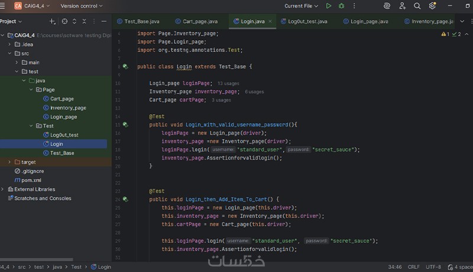The width and height of the screenshot is (473, 272).
Task: Open the warnings indicator in the editor corner
Action: [445, 34]
